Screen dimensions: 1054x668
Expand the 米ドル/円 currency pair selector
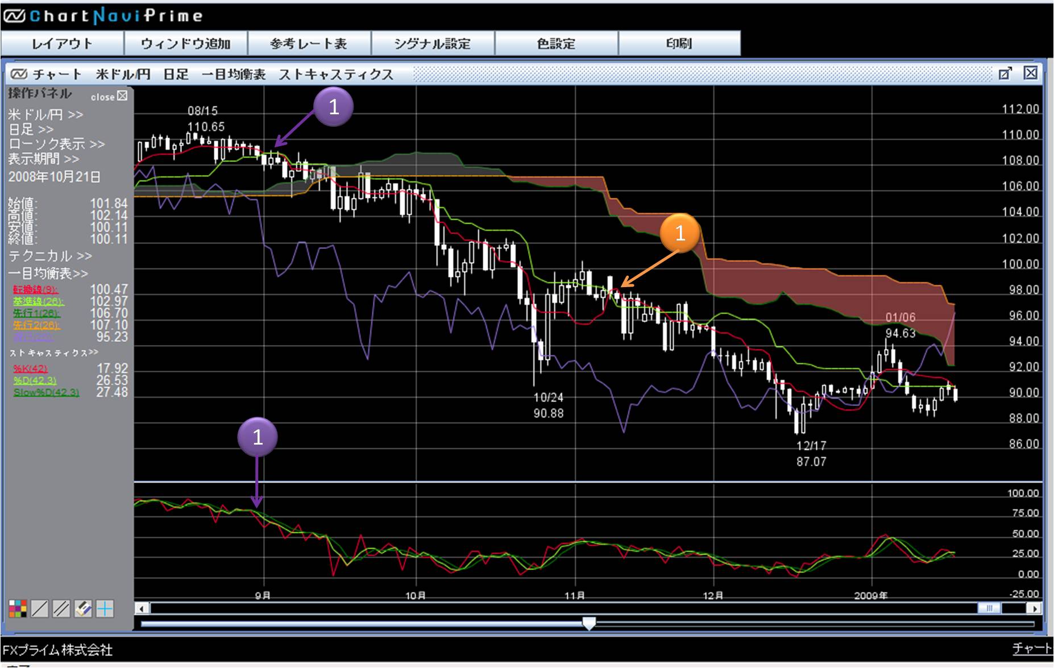pyautogui.click(x=45, y=114)
